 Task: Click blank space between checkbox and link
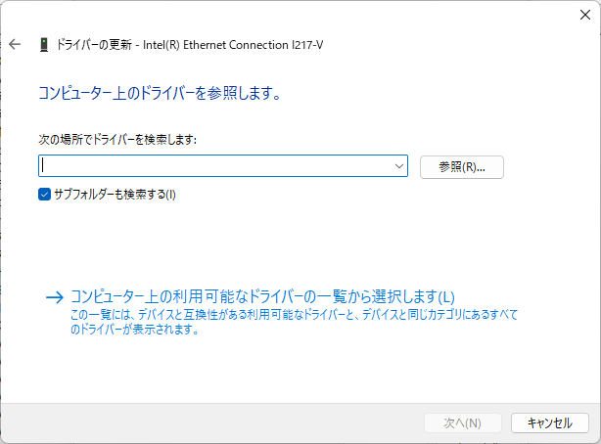(x=294, y=244)
